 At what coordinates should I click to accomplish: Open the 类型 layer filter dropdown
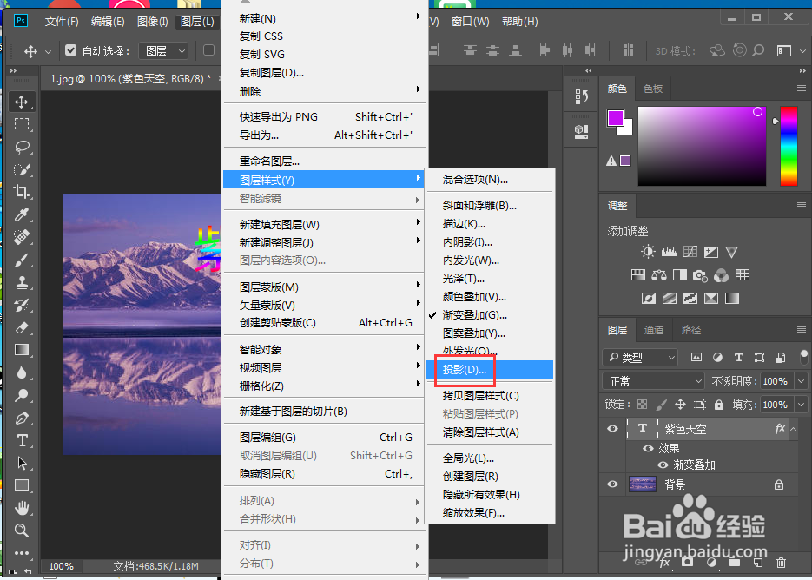click(x=641, y=357)
